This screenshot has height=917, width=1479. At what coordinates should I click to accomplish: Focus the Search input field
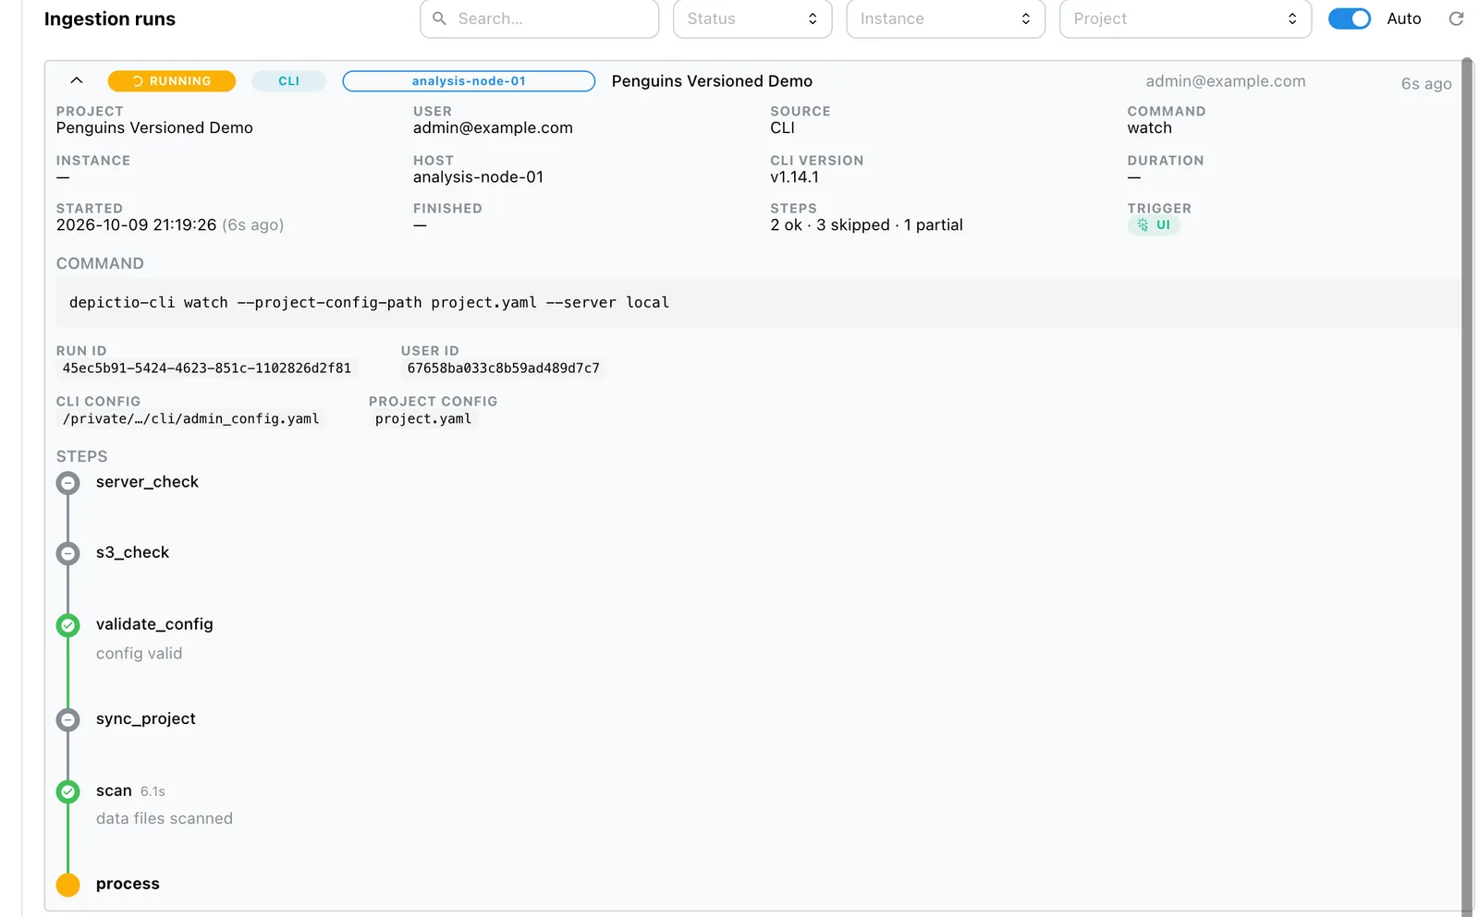(x=540, y=18)
